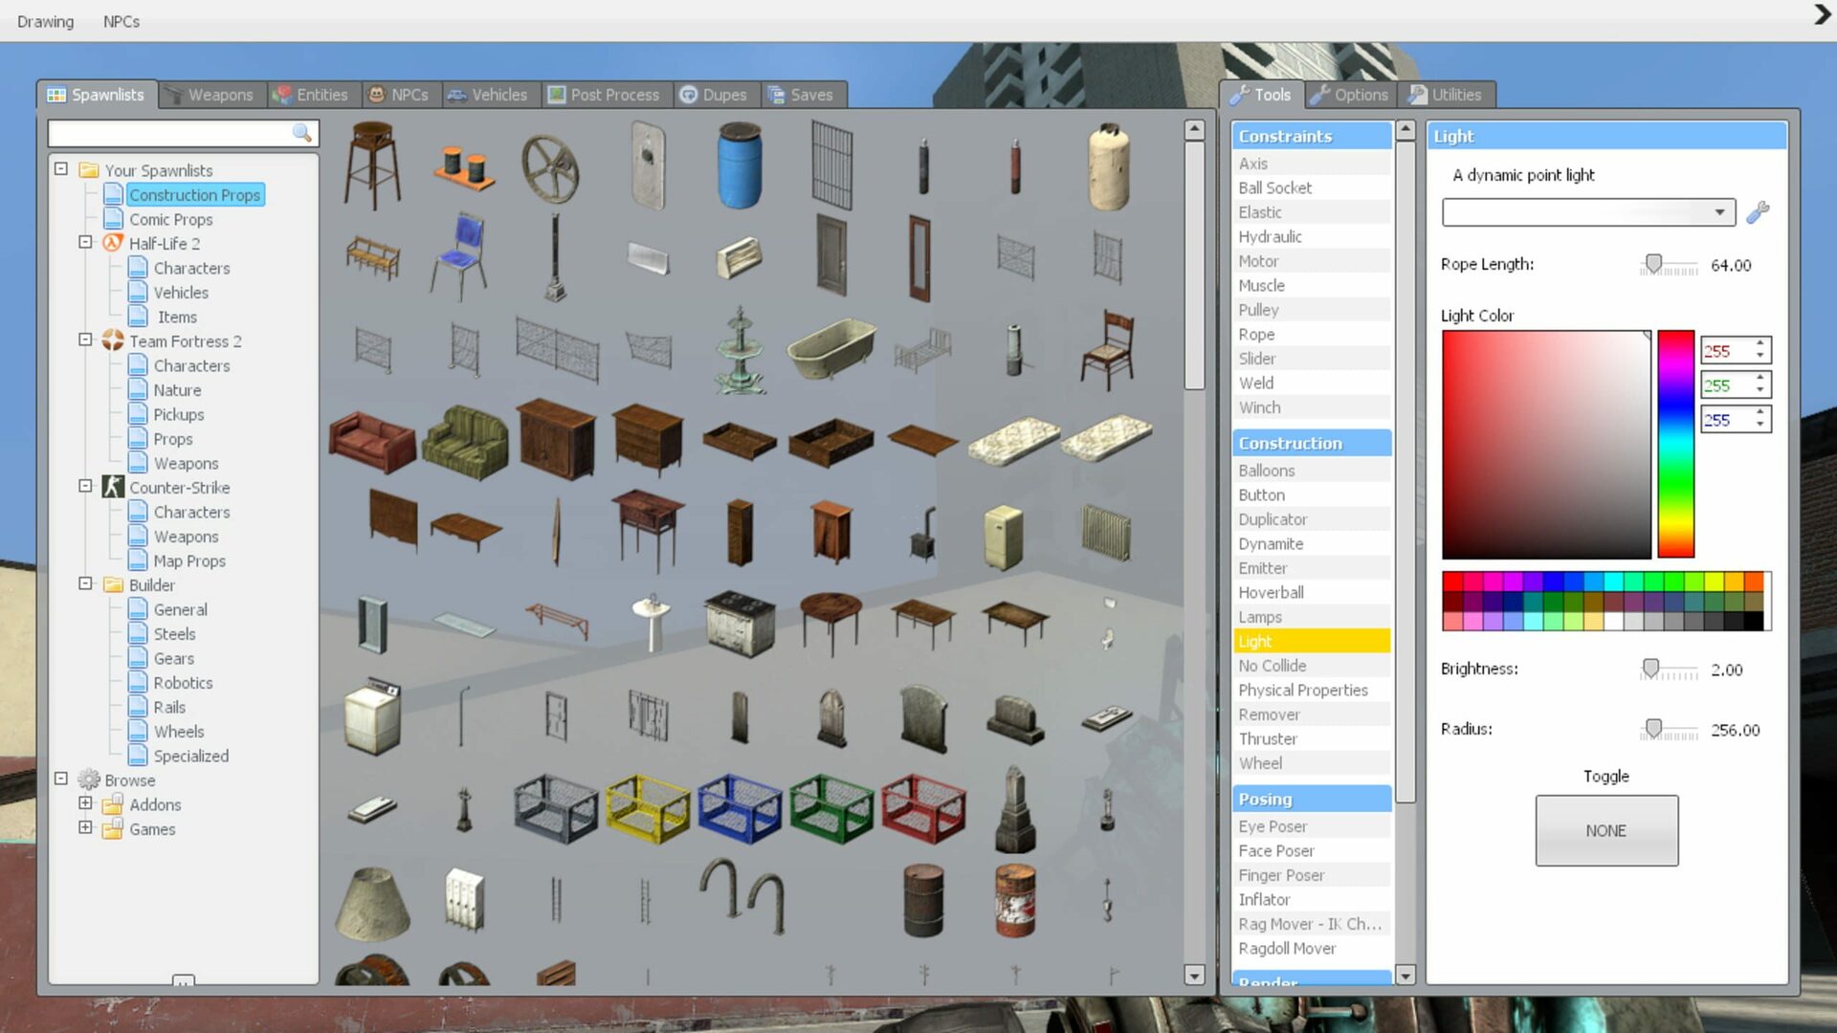The height and width of the screenshot is (1033, 1837).
Task: Select the Rope constraint
Action: pos(1256,333)
